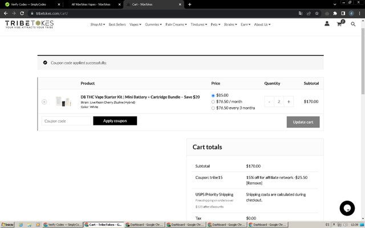The width and height of the screenshot is (365, 228).
Task: Open the Chrome profile avatar
Action: 351,14
